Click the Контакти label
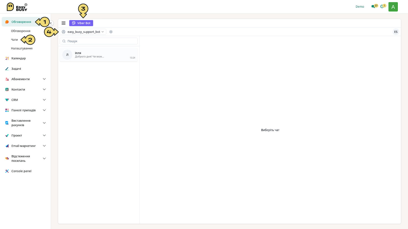The height and width of the screenshot is (229, 408). [x=18, y=90]
